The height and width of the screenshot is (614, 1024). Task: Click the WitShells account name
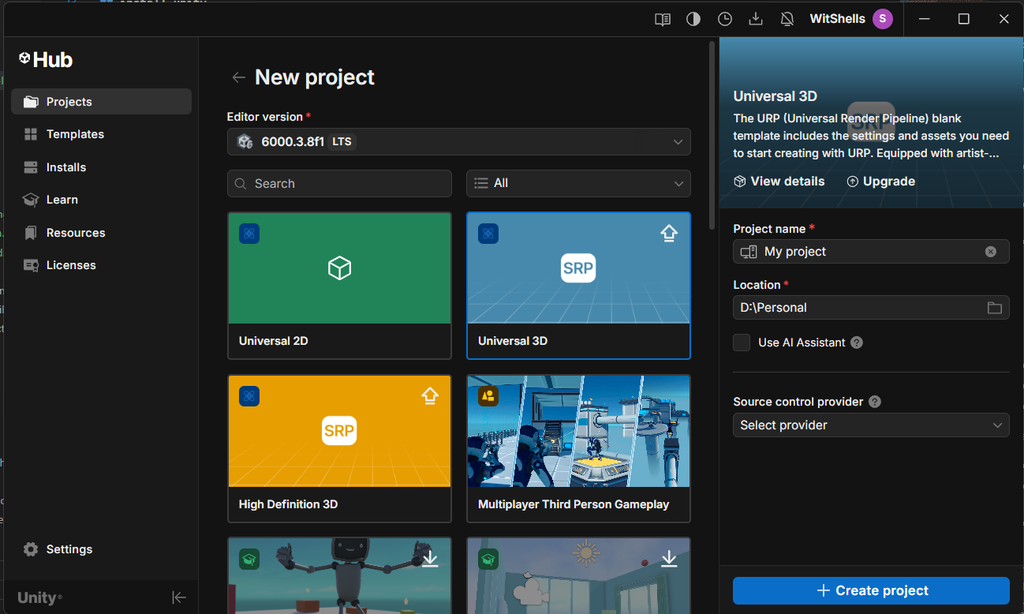837,19
